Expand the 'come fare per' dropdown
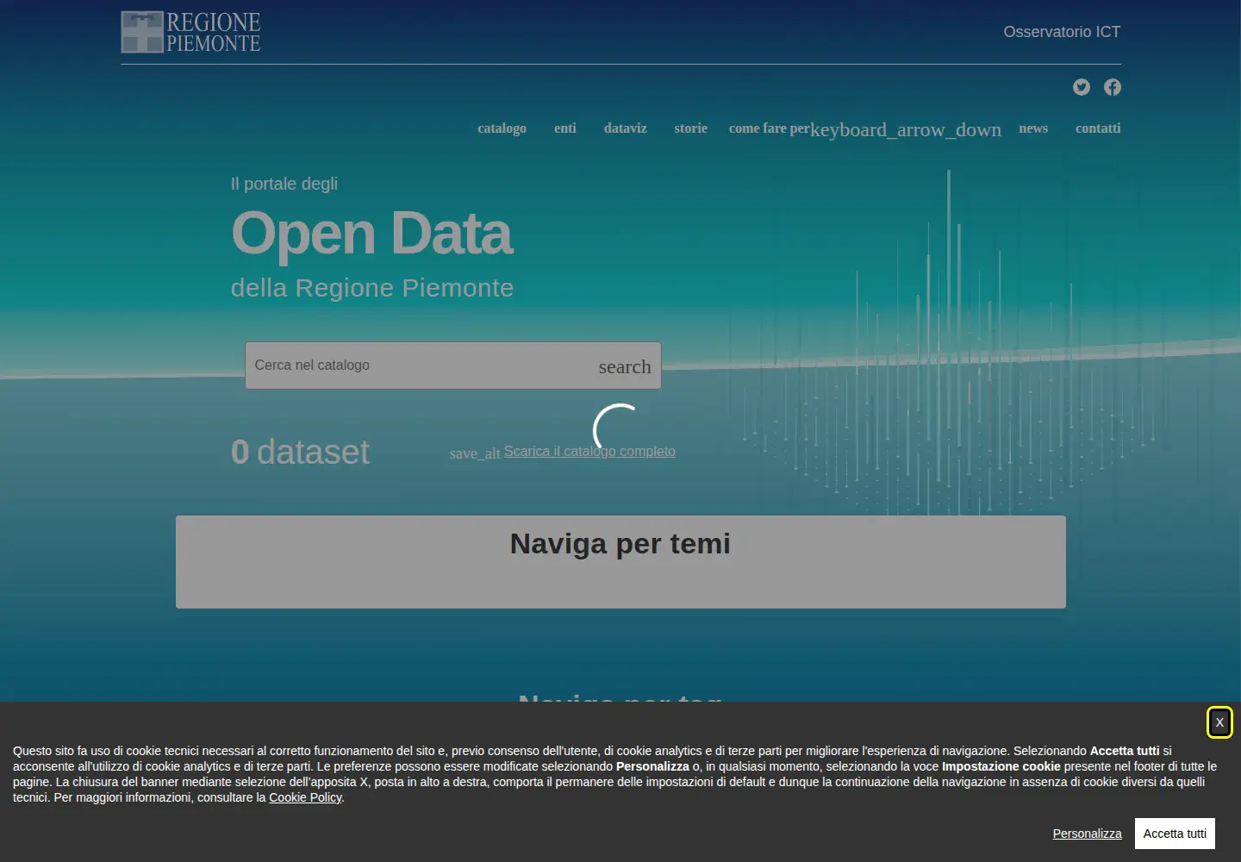 [x=865, y=129]
